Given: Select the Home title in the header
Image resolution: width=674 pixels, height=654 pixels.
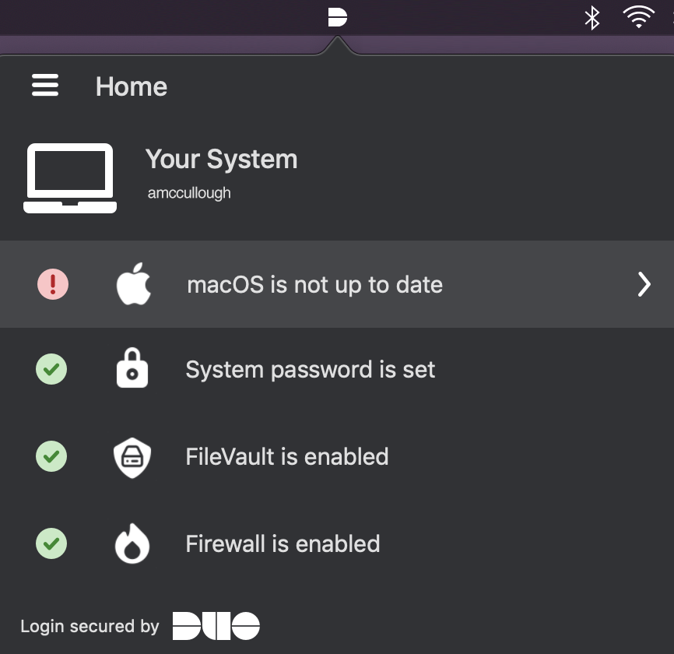Looking at the screenshot, I should click(x=131, y=86).
